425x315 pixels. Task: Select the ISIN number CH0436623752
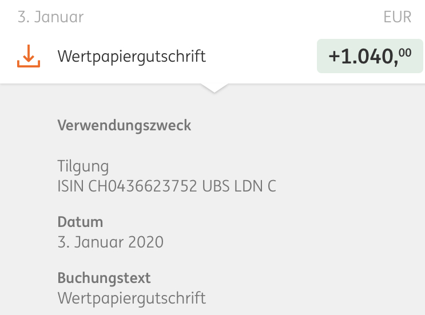click(143, 186)
